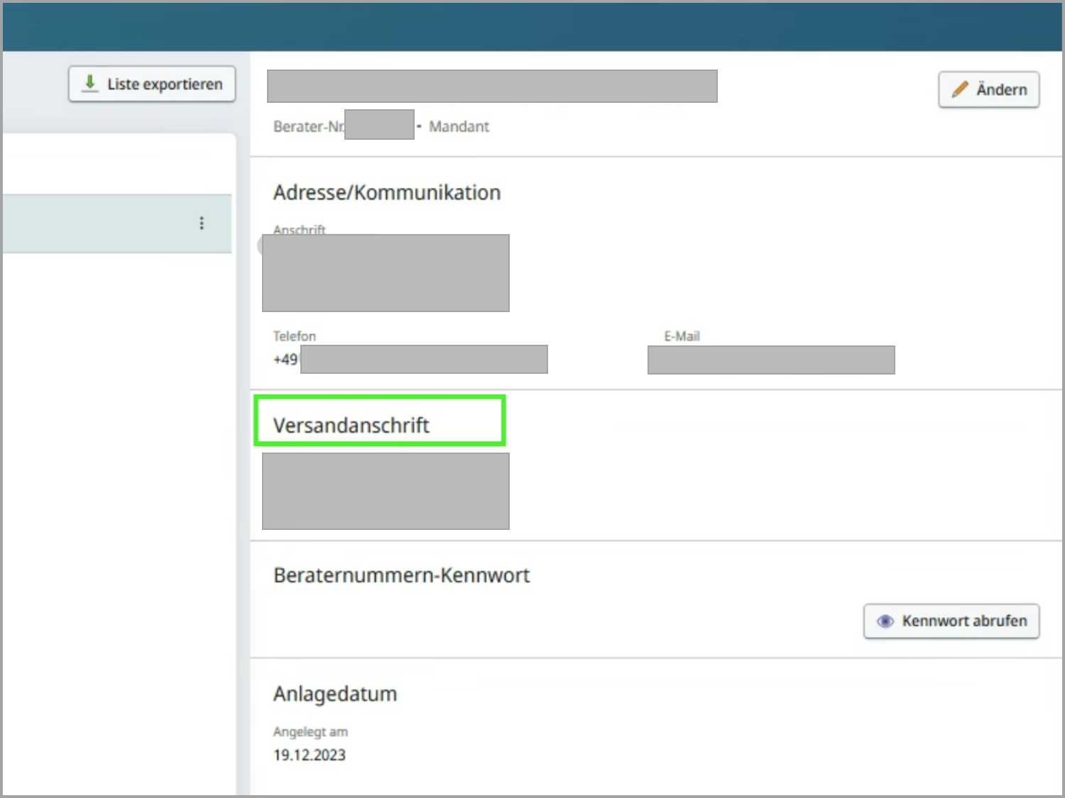The width and height of the screenshot is (1065, 798).
Task: Select the highlighted row in the left list
Action: tap(99, 223)
